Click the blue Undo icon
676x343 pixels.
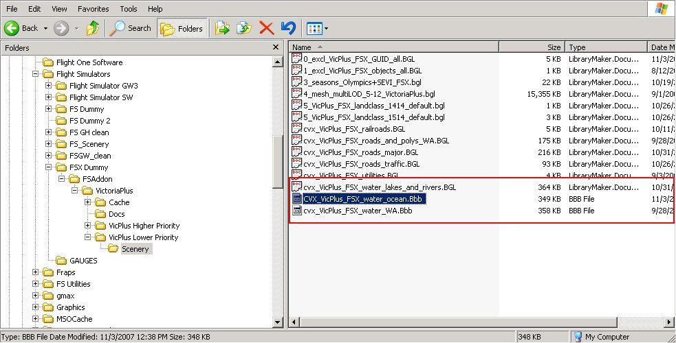(x=289, y=28)
